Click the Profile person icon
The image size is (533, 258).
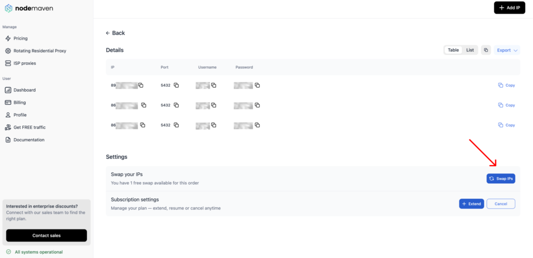8,115
